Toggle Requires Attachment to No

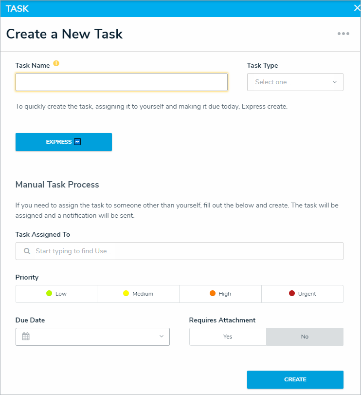coord(305,337)
